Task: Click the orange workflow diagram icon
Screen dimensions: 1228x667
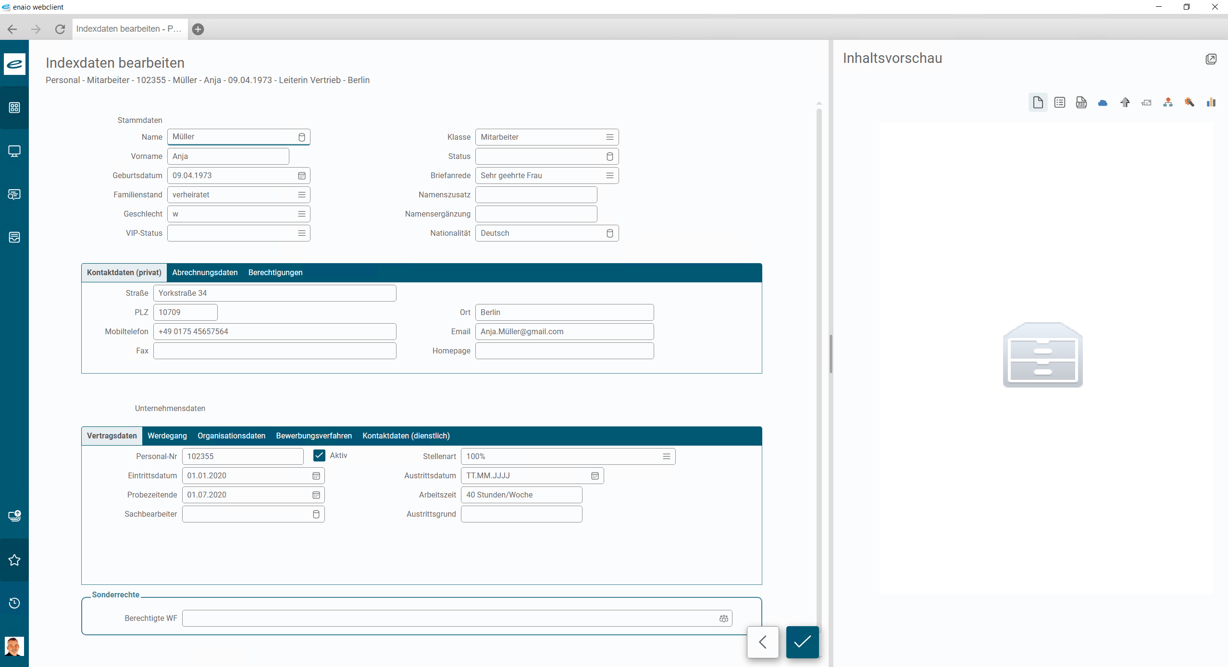Action: point(1167,102)
